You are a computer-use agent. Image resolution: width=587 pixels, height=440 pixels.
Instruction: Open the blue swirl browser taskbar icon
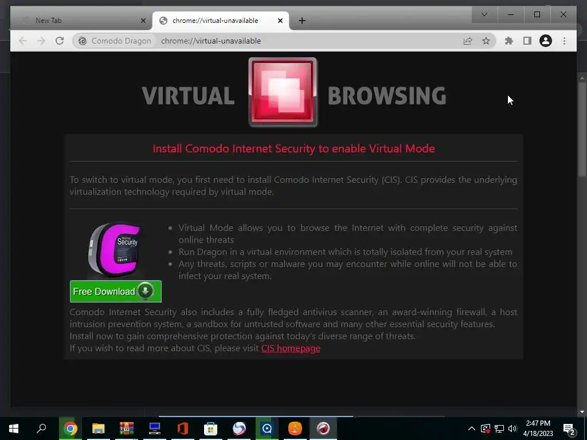click(239, 429)
